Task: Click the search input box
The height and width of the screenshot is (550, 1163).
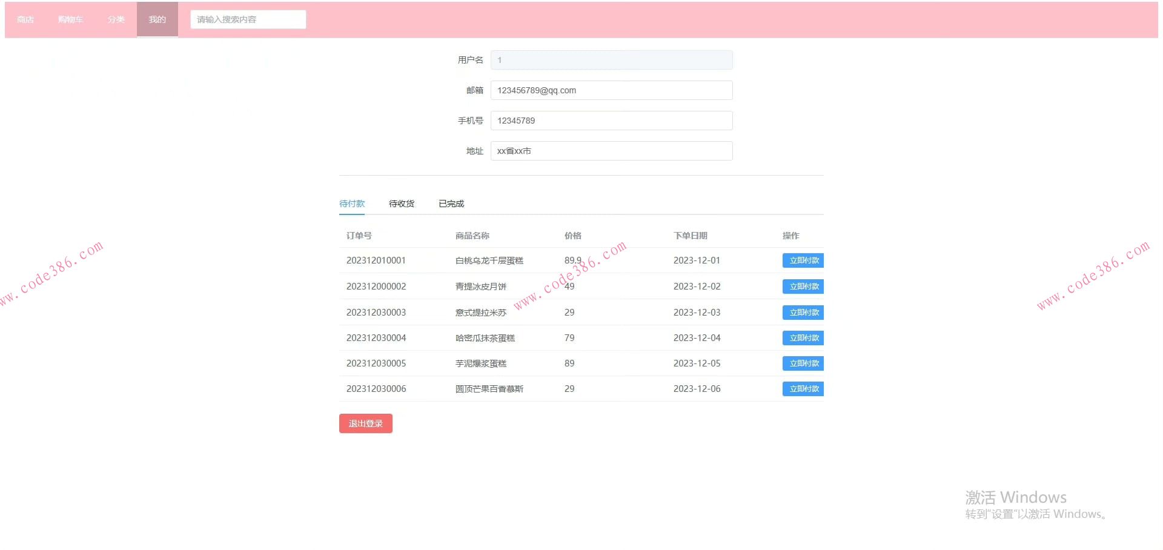Action: (248, 19)
